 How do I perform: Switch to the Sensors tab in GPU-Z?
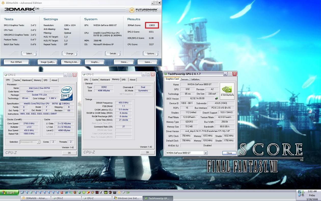point(185,79)
